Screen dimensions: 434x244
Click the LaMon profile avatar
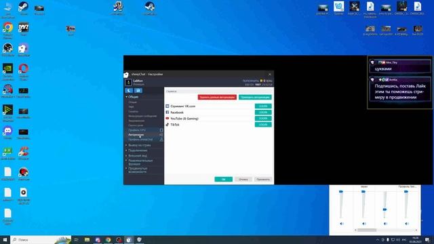(x=128, y=83)
